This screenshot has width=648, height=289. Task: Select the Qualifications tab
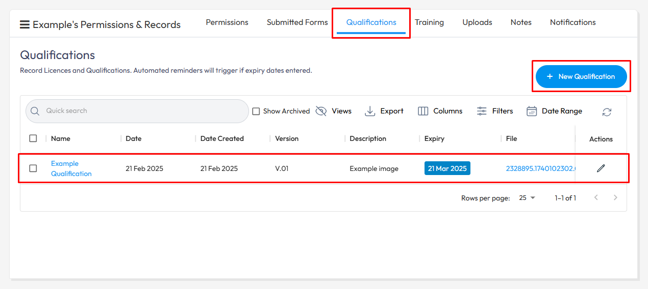pyautogui.click(x=371, y=22)
